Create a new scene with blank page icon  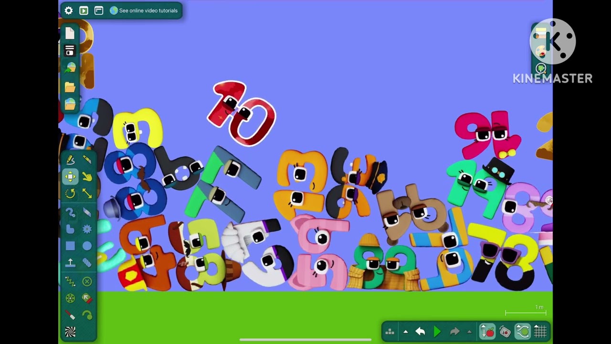click(x=70, y=33)
